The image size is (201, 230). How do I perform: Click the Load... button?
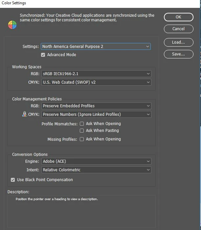click(179, 42)
